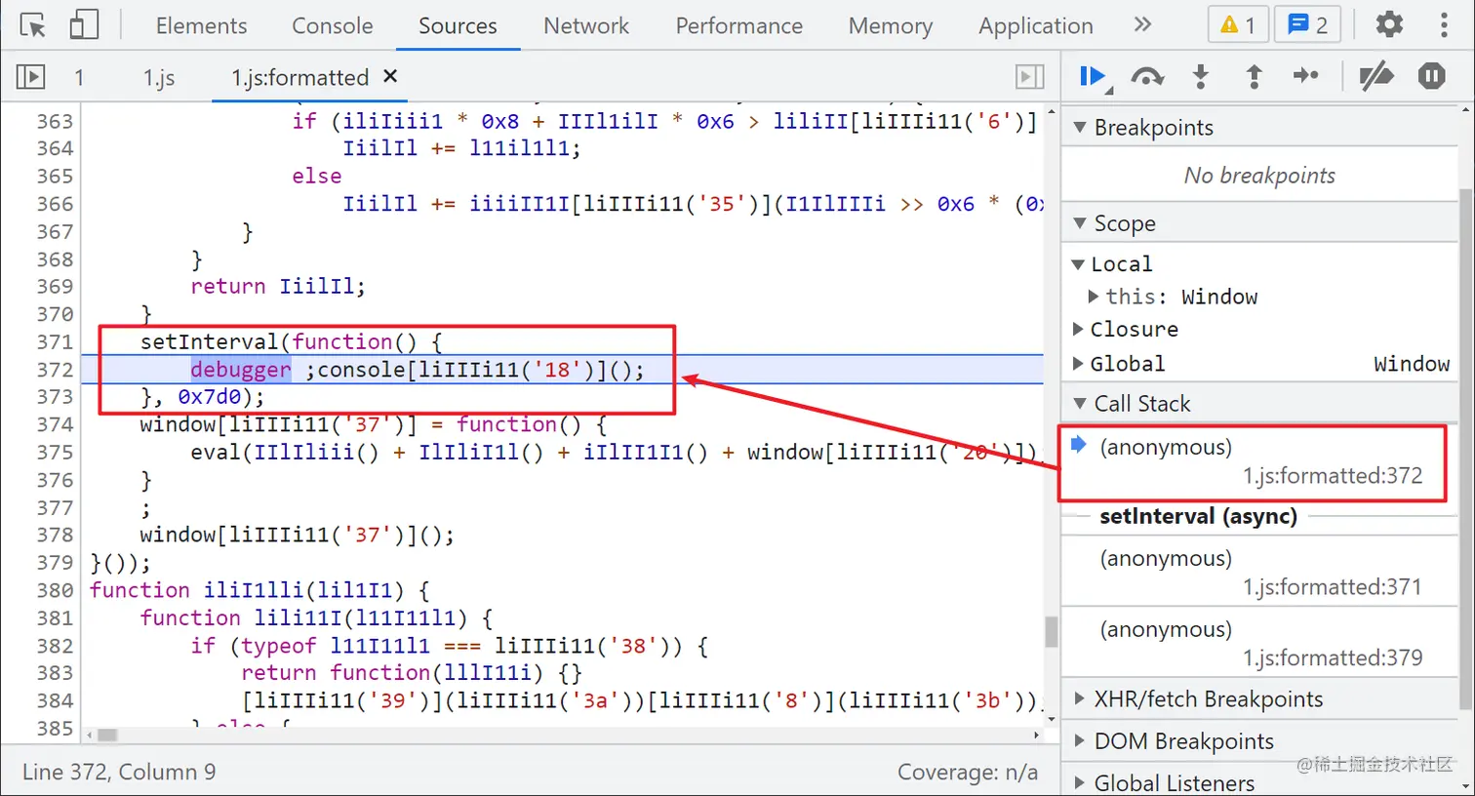Show the file navigator sidebar
Screen dimensions: 1475x796
(x=31, y=76)
